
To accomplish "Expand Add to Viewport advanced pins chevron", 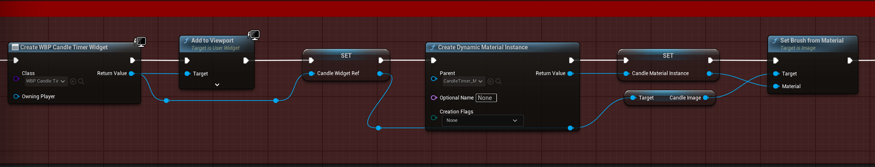I will (217, 85).
